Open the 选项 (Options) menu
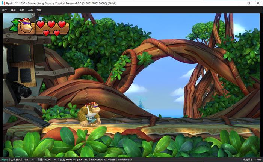 [13, 10]
